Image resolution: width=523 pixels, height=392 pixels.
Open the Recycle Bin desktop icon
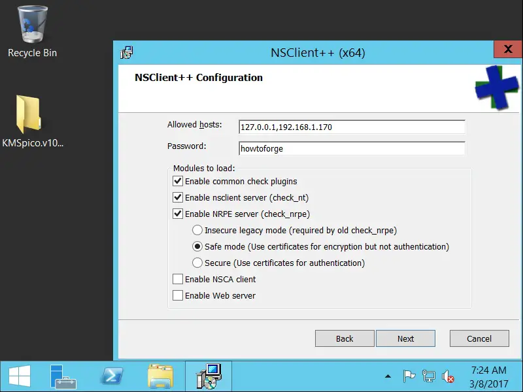click(x=32, y=32)
